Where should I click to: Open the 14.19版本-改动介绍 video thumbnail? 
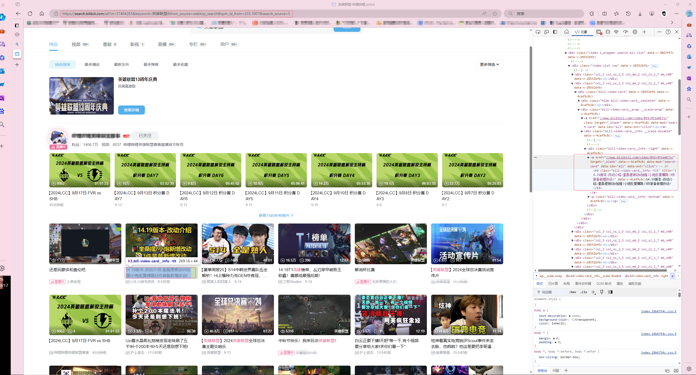coord(161,244)
